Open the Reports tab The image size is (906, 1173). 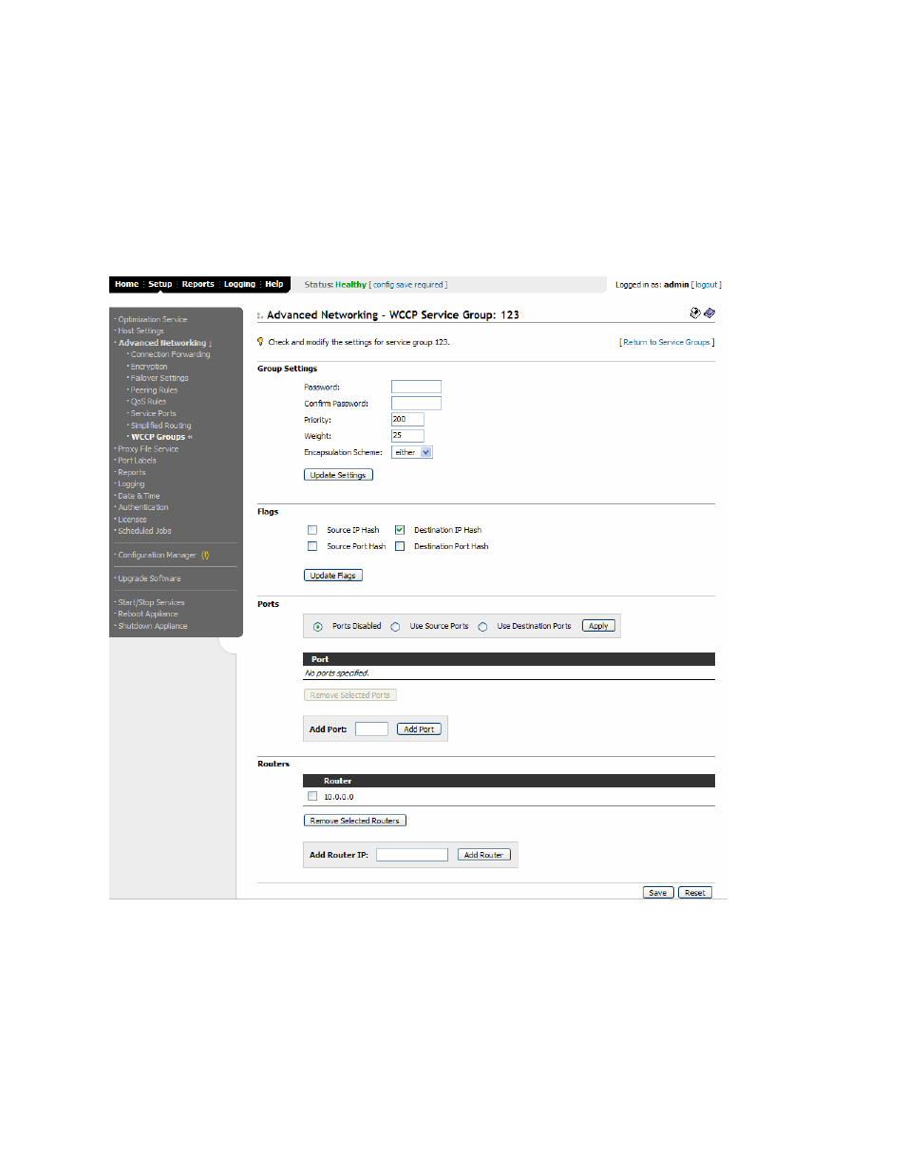point(198,284)
